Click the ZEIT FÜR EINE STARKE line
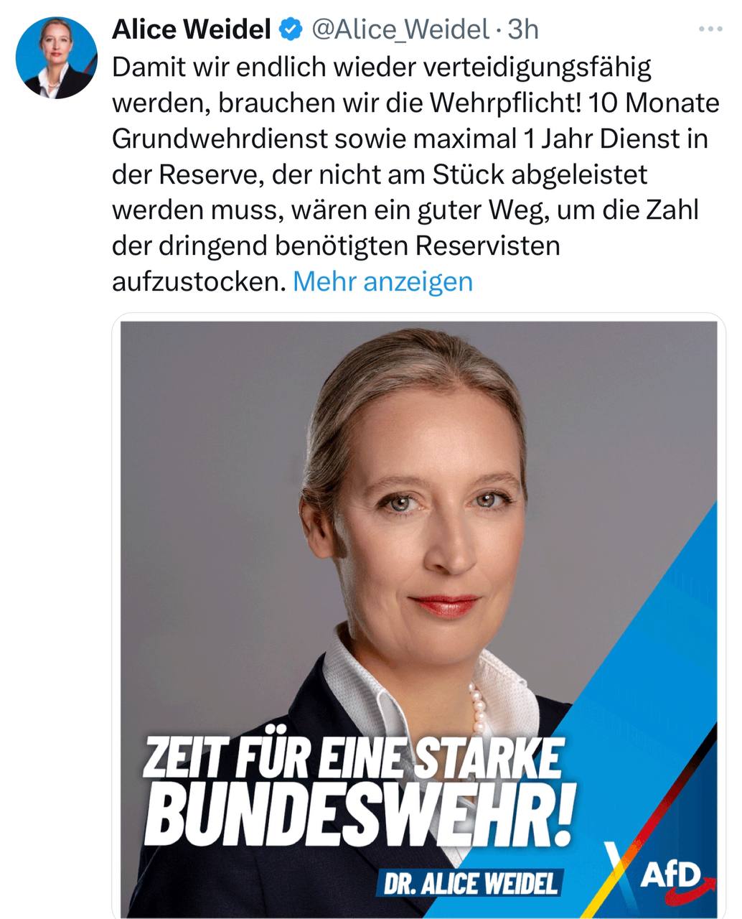Screen dimensions: 742x919 coord(352,757)
